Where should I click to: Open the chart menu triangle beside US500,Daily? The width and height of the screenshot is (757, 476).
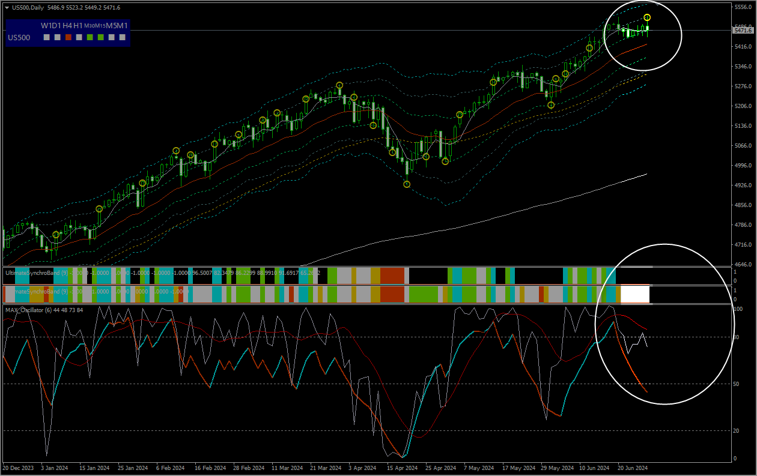pyautogui.click(x=7, y=7)
